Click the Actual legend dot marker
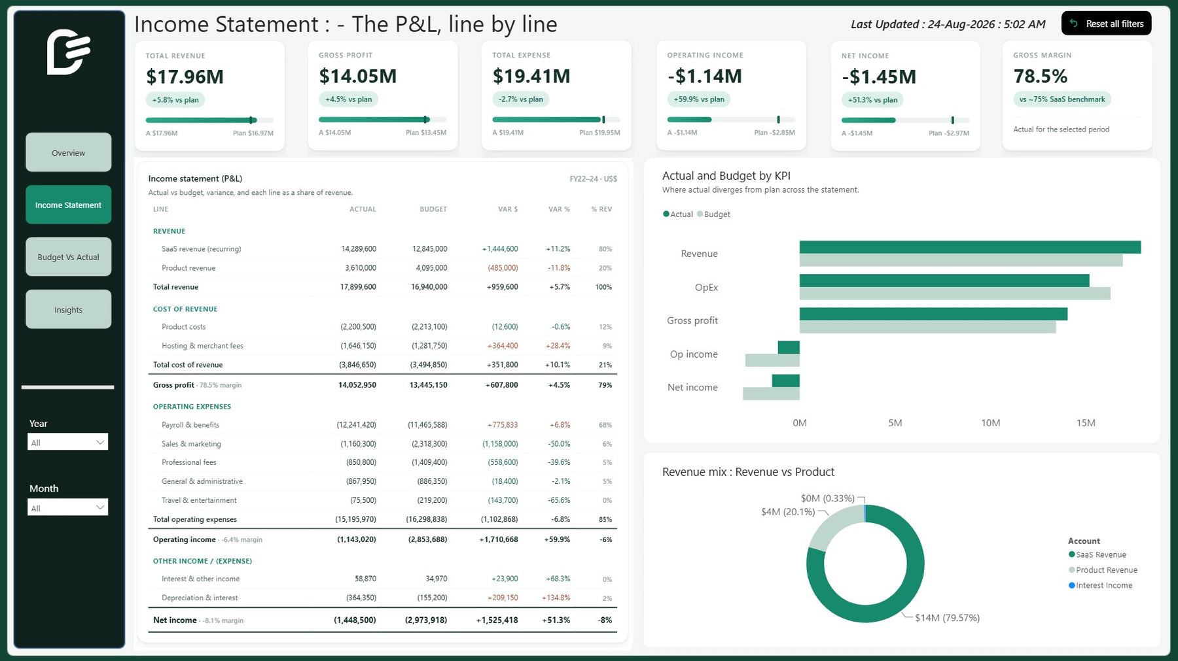 point(666,214)
